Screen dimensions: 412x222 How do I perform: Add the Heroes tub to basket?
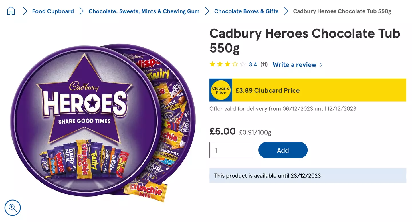[283, 150]
